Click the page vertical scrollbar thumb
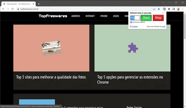This screenshot has width=186, height=108. tap(185, 26)
